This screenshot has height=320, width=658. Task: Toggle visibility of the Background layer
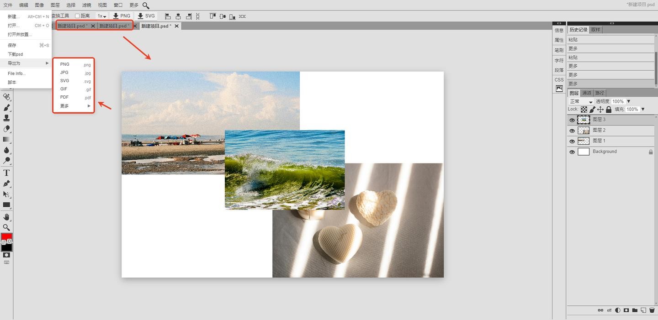572,152
